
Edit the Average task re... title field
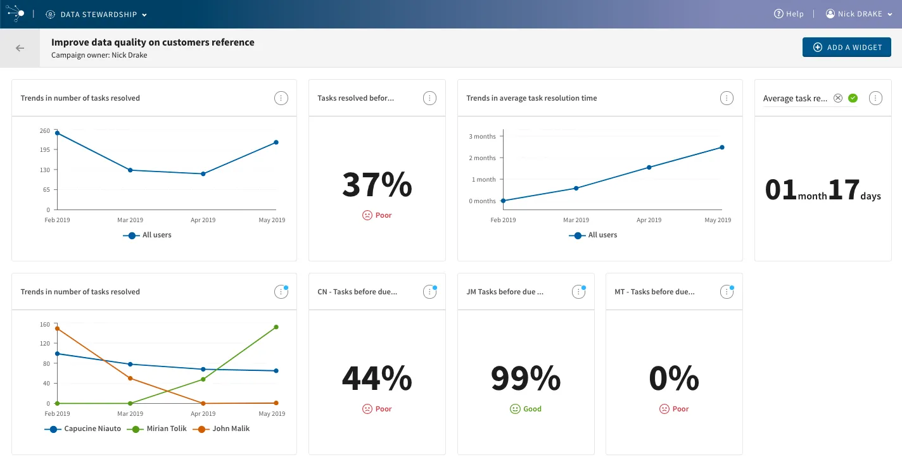tap(795, 99)
